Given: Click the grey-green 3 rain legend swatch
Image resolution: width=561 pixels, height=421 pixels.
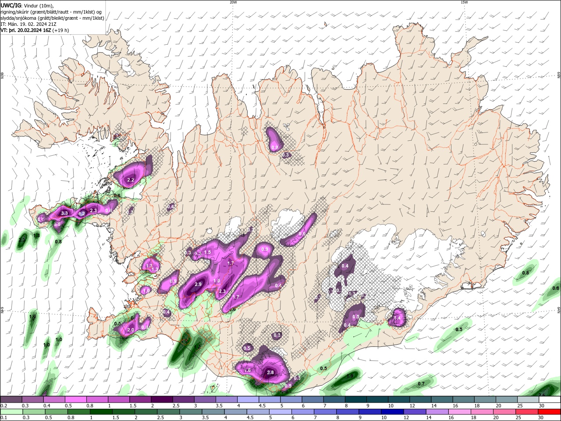Looking at the screenshot, I should 190,412.
